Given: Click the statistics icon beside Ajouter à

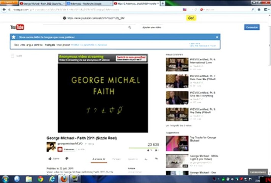Looking at the screenshot, I should 146,159.
